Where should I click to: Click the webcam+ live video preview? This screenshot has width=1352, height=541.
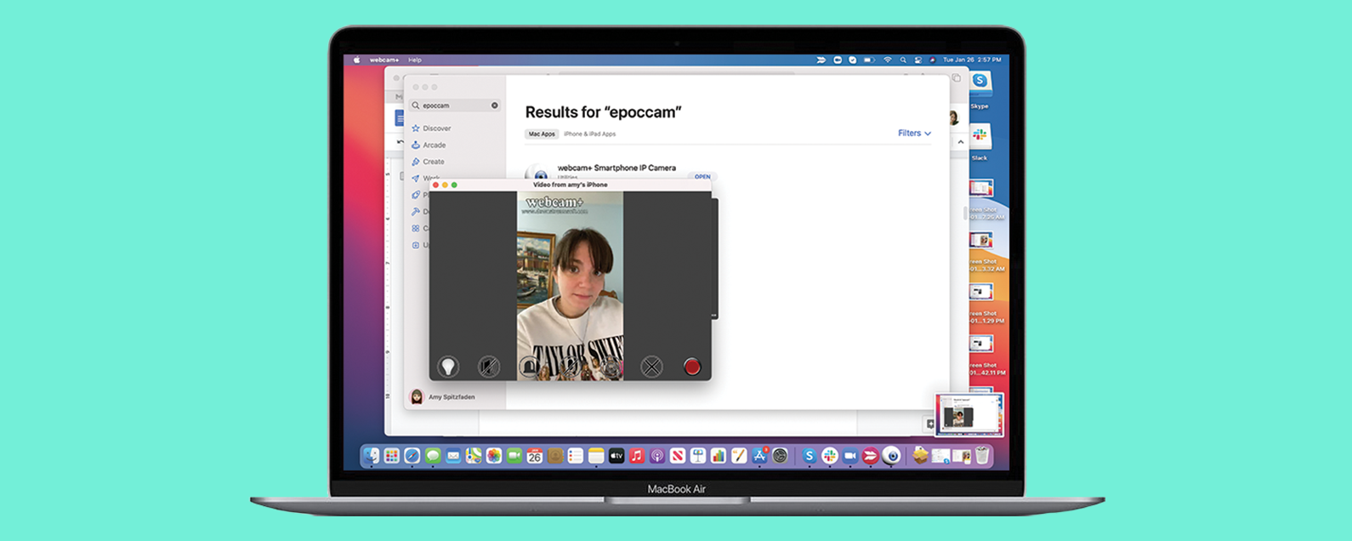tap(571, 285)
